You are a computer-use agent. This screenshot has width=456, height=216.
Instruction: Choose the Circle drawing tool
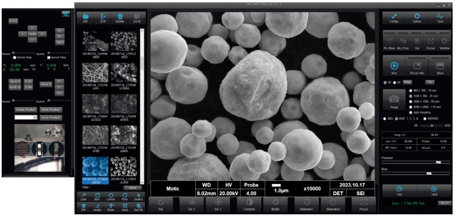(x=111, y=197)
